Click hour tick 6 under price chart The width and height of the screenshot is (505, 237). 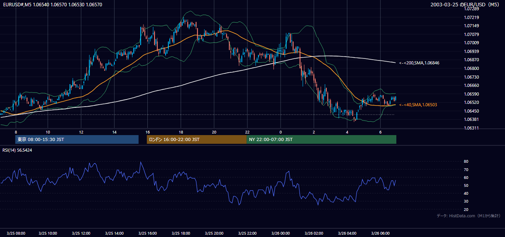click(380, 132)
